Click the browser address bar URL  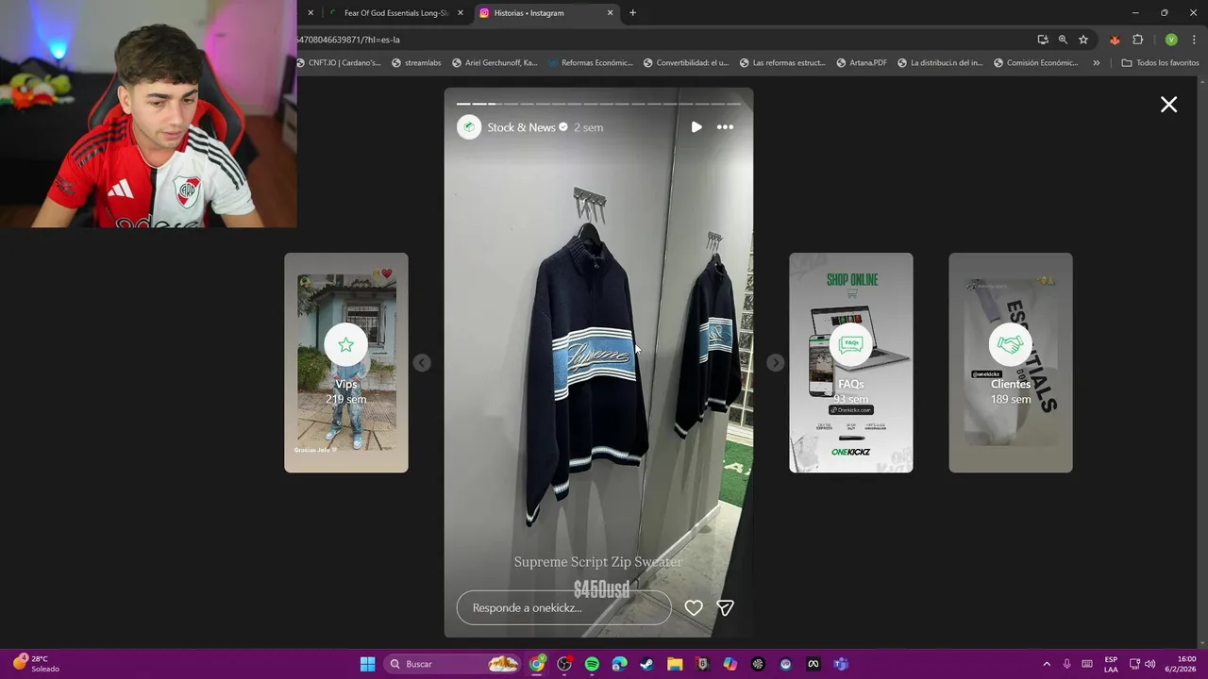pos(348,40)
